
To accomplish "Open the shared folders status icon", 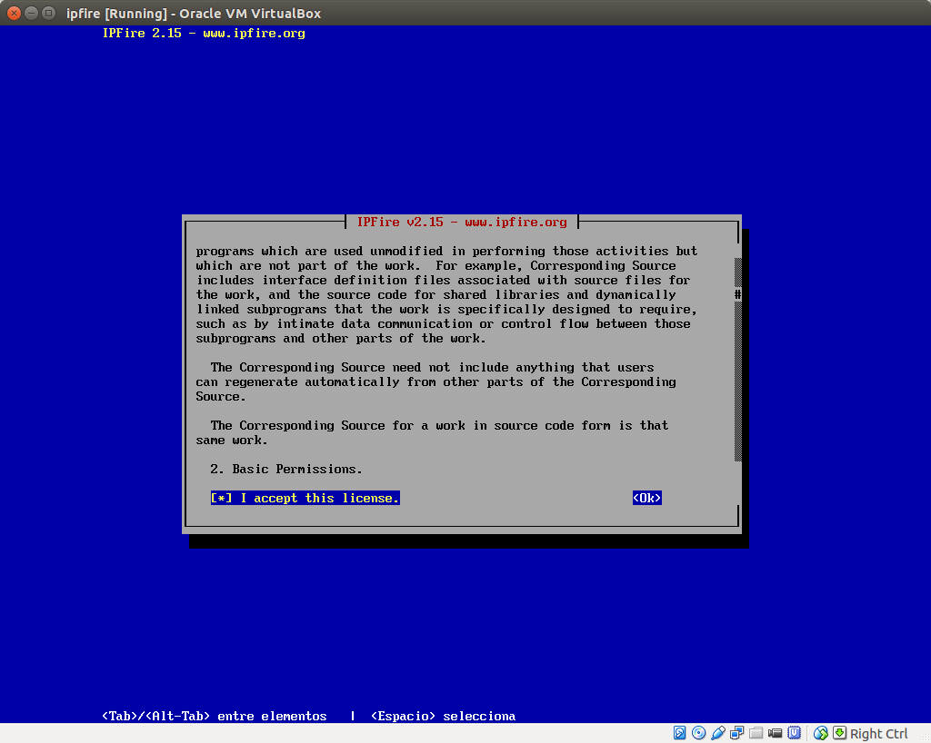I will click(756, 733).
